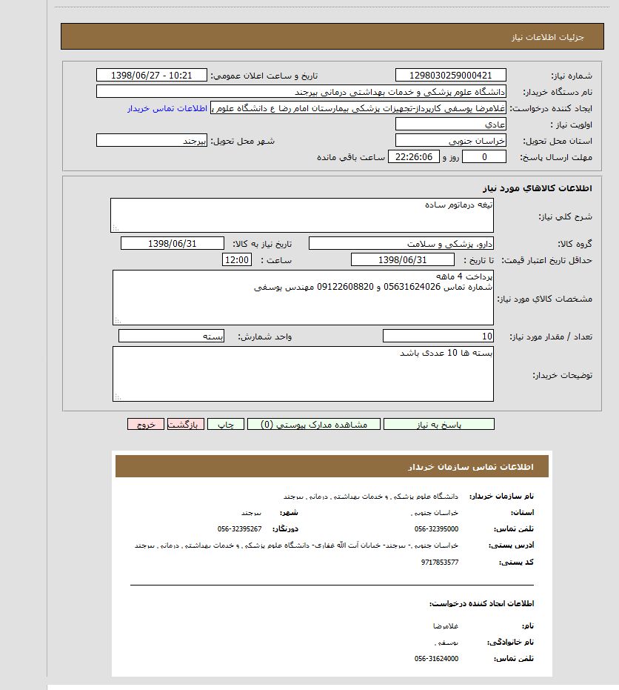Click the بازگشت back button
The width and height of the screenshot is (619, 690).
pyautogui.click(x=186, y=425)
